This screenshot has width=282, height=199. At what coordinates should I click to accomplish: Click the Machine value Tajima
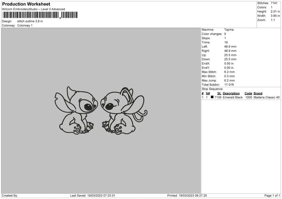(229, 30)
